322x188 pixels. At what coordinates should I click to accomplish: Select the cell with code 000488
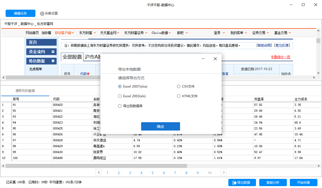[72, 158]
